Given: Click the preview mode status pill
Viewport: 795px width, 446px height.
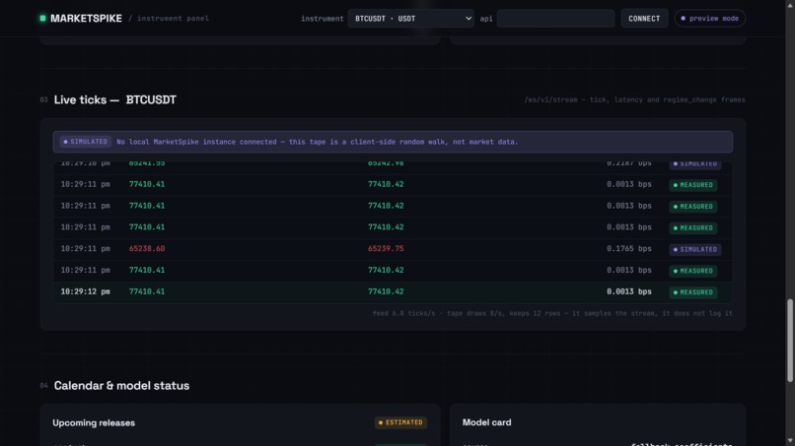Looking at the screenshot, I should [710, 19].
